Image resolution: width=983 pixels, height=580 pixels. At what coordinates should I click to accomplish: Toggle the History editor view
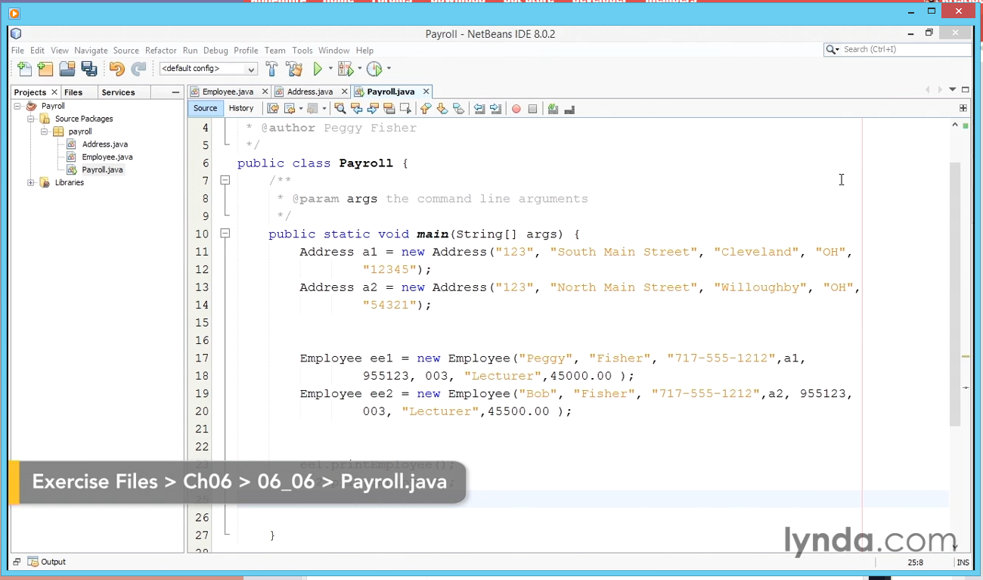point(241,108)
